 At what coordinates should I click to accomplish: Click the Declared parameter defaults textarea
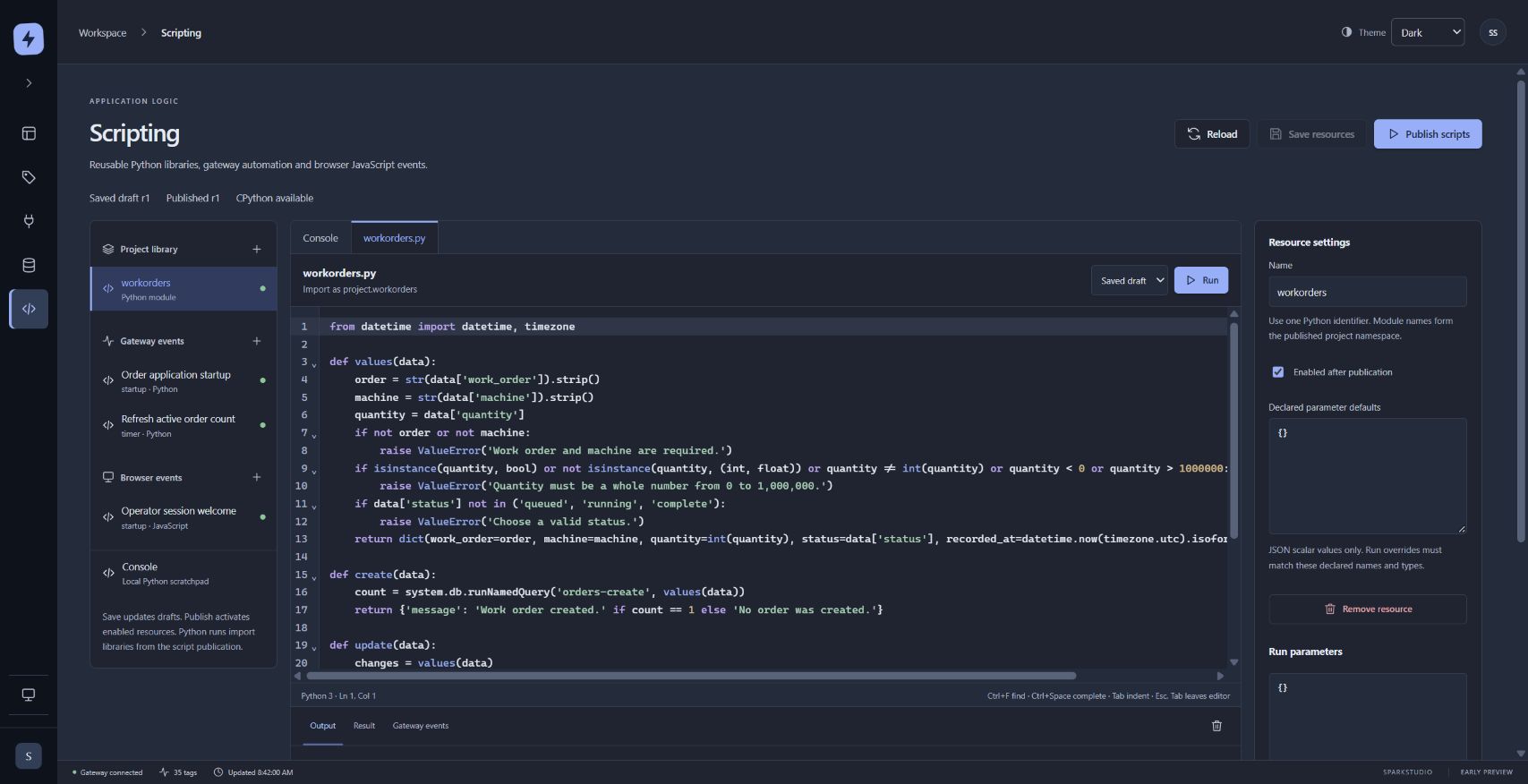pos(1367,476)
